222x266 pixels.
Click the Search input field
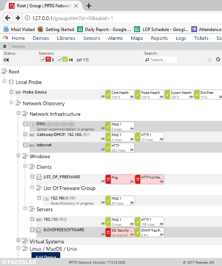point(160,60)
